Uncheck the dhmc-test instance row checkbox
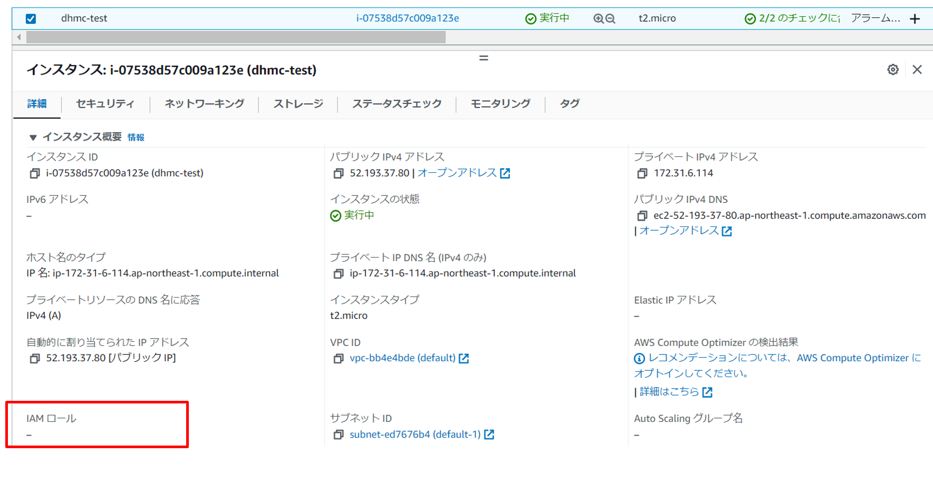 pos(31,18)
